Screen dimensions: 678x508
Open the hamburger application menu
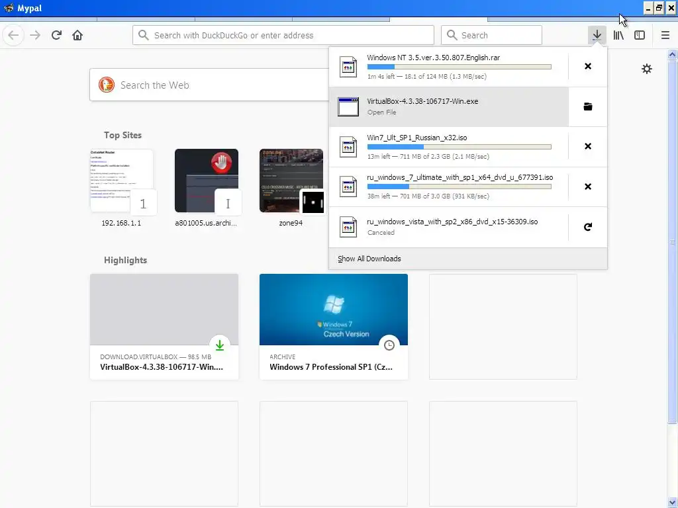click(x=665, y=35)
